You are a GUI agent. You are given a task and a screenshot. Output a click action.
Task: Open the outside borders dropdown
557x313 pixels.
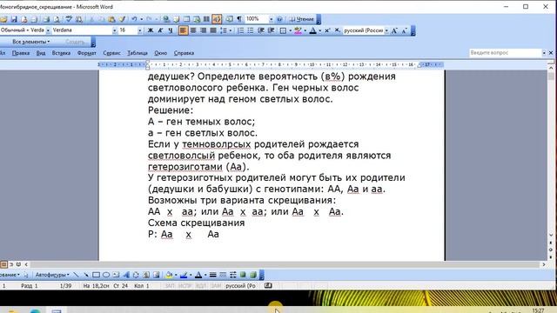pos(290,30)
